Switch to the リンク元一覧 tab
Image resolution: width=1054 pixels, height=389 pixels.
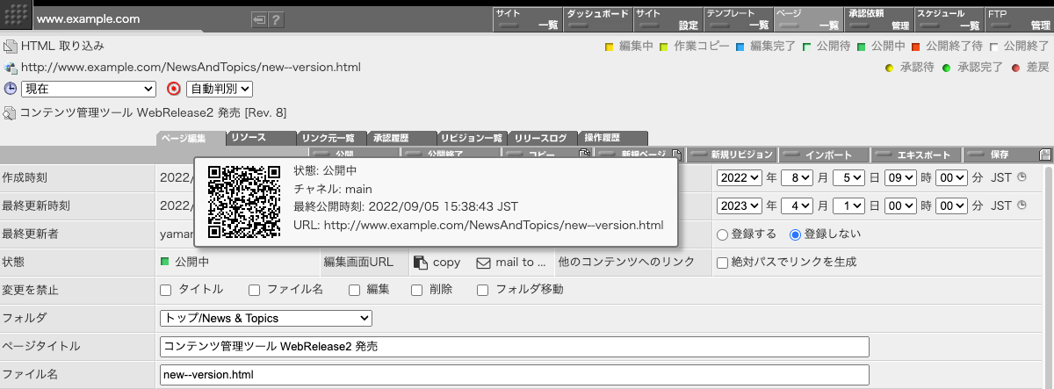coord(331,138)
